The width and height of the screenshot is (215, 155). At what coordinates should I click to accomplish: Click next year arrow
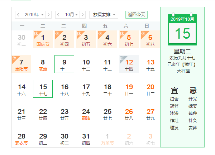click(49, 15)
